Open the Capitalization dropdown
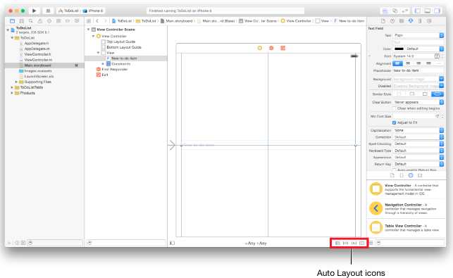453x278 pixels. click(x=418, y=130)
